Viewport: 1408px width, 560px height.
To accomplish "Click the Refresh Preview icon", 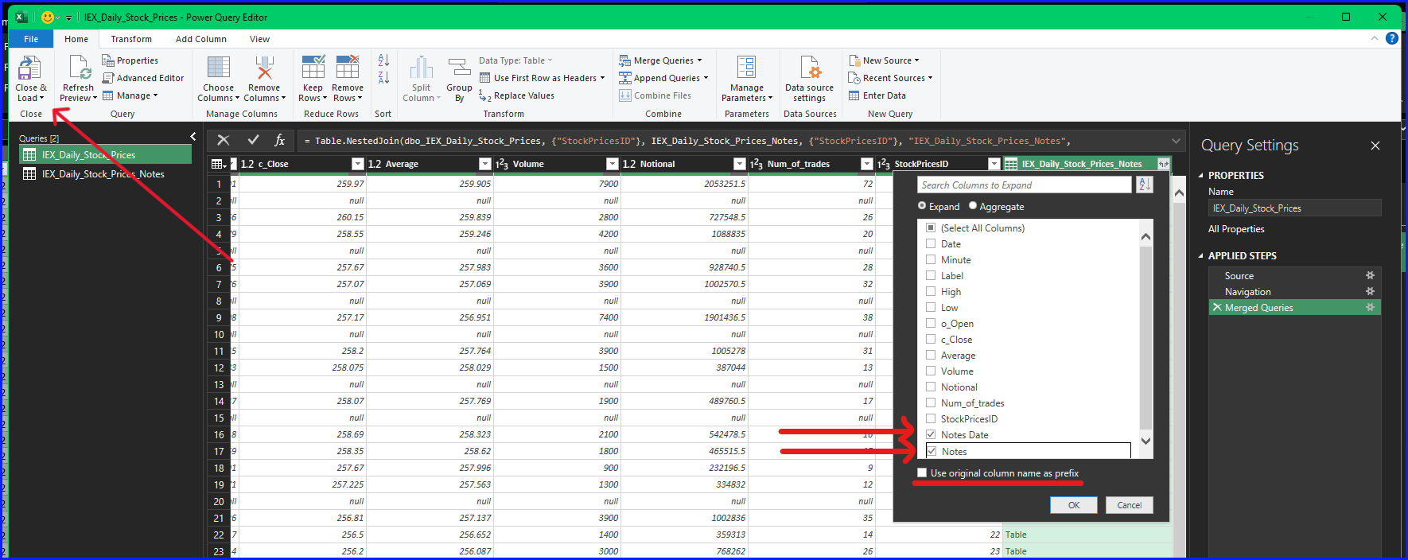I will (79, 68).
